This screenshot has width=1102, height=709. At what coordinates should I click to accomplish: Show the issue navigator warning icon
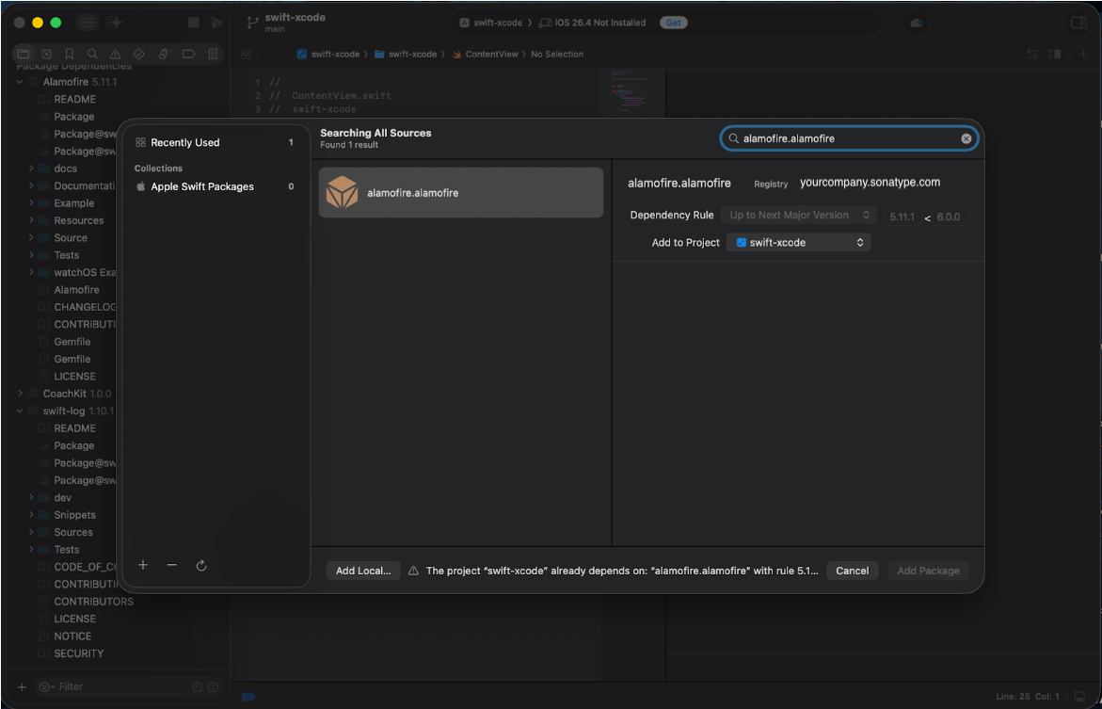pyautogui.click(x=115, y=55)
